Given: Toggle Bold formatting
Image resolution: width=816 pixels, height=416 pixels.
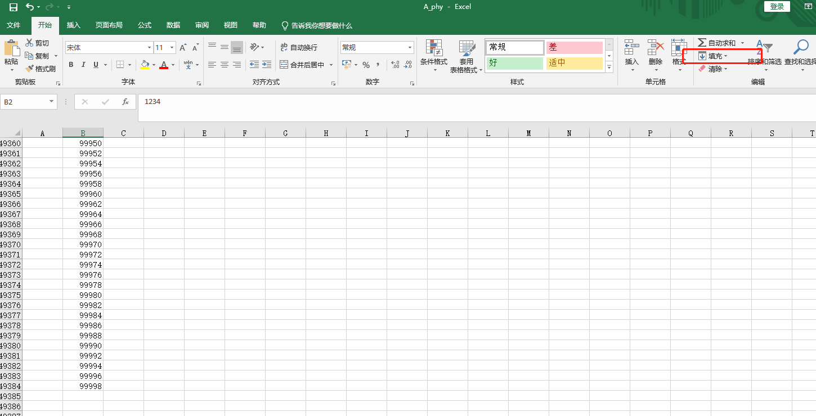Looking at the screenshot, I should pyautogui.click(x=71, y=65).
